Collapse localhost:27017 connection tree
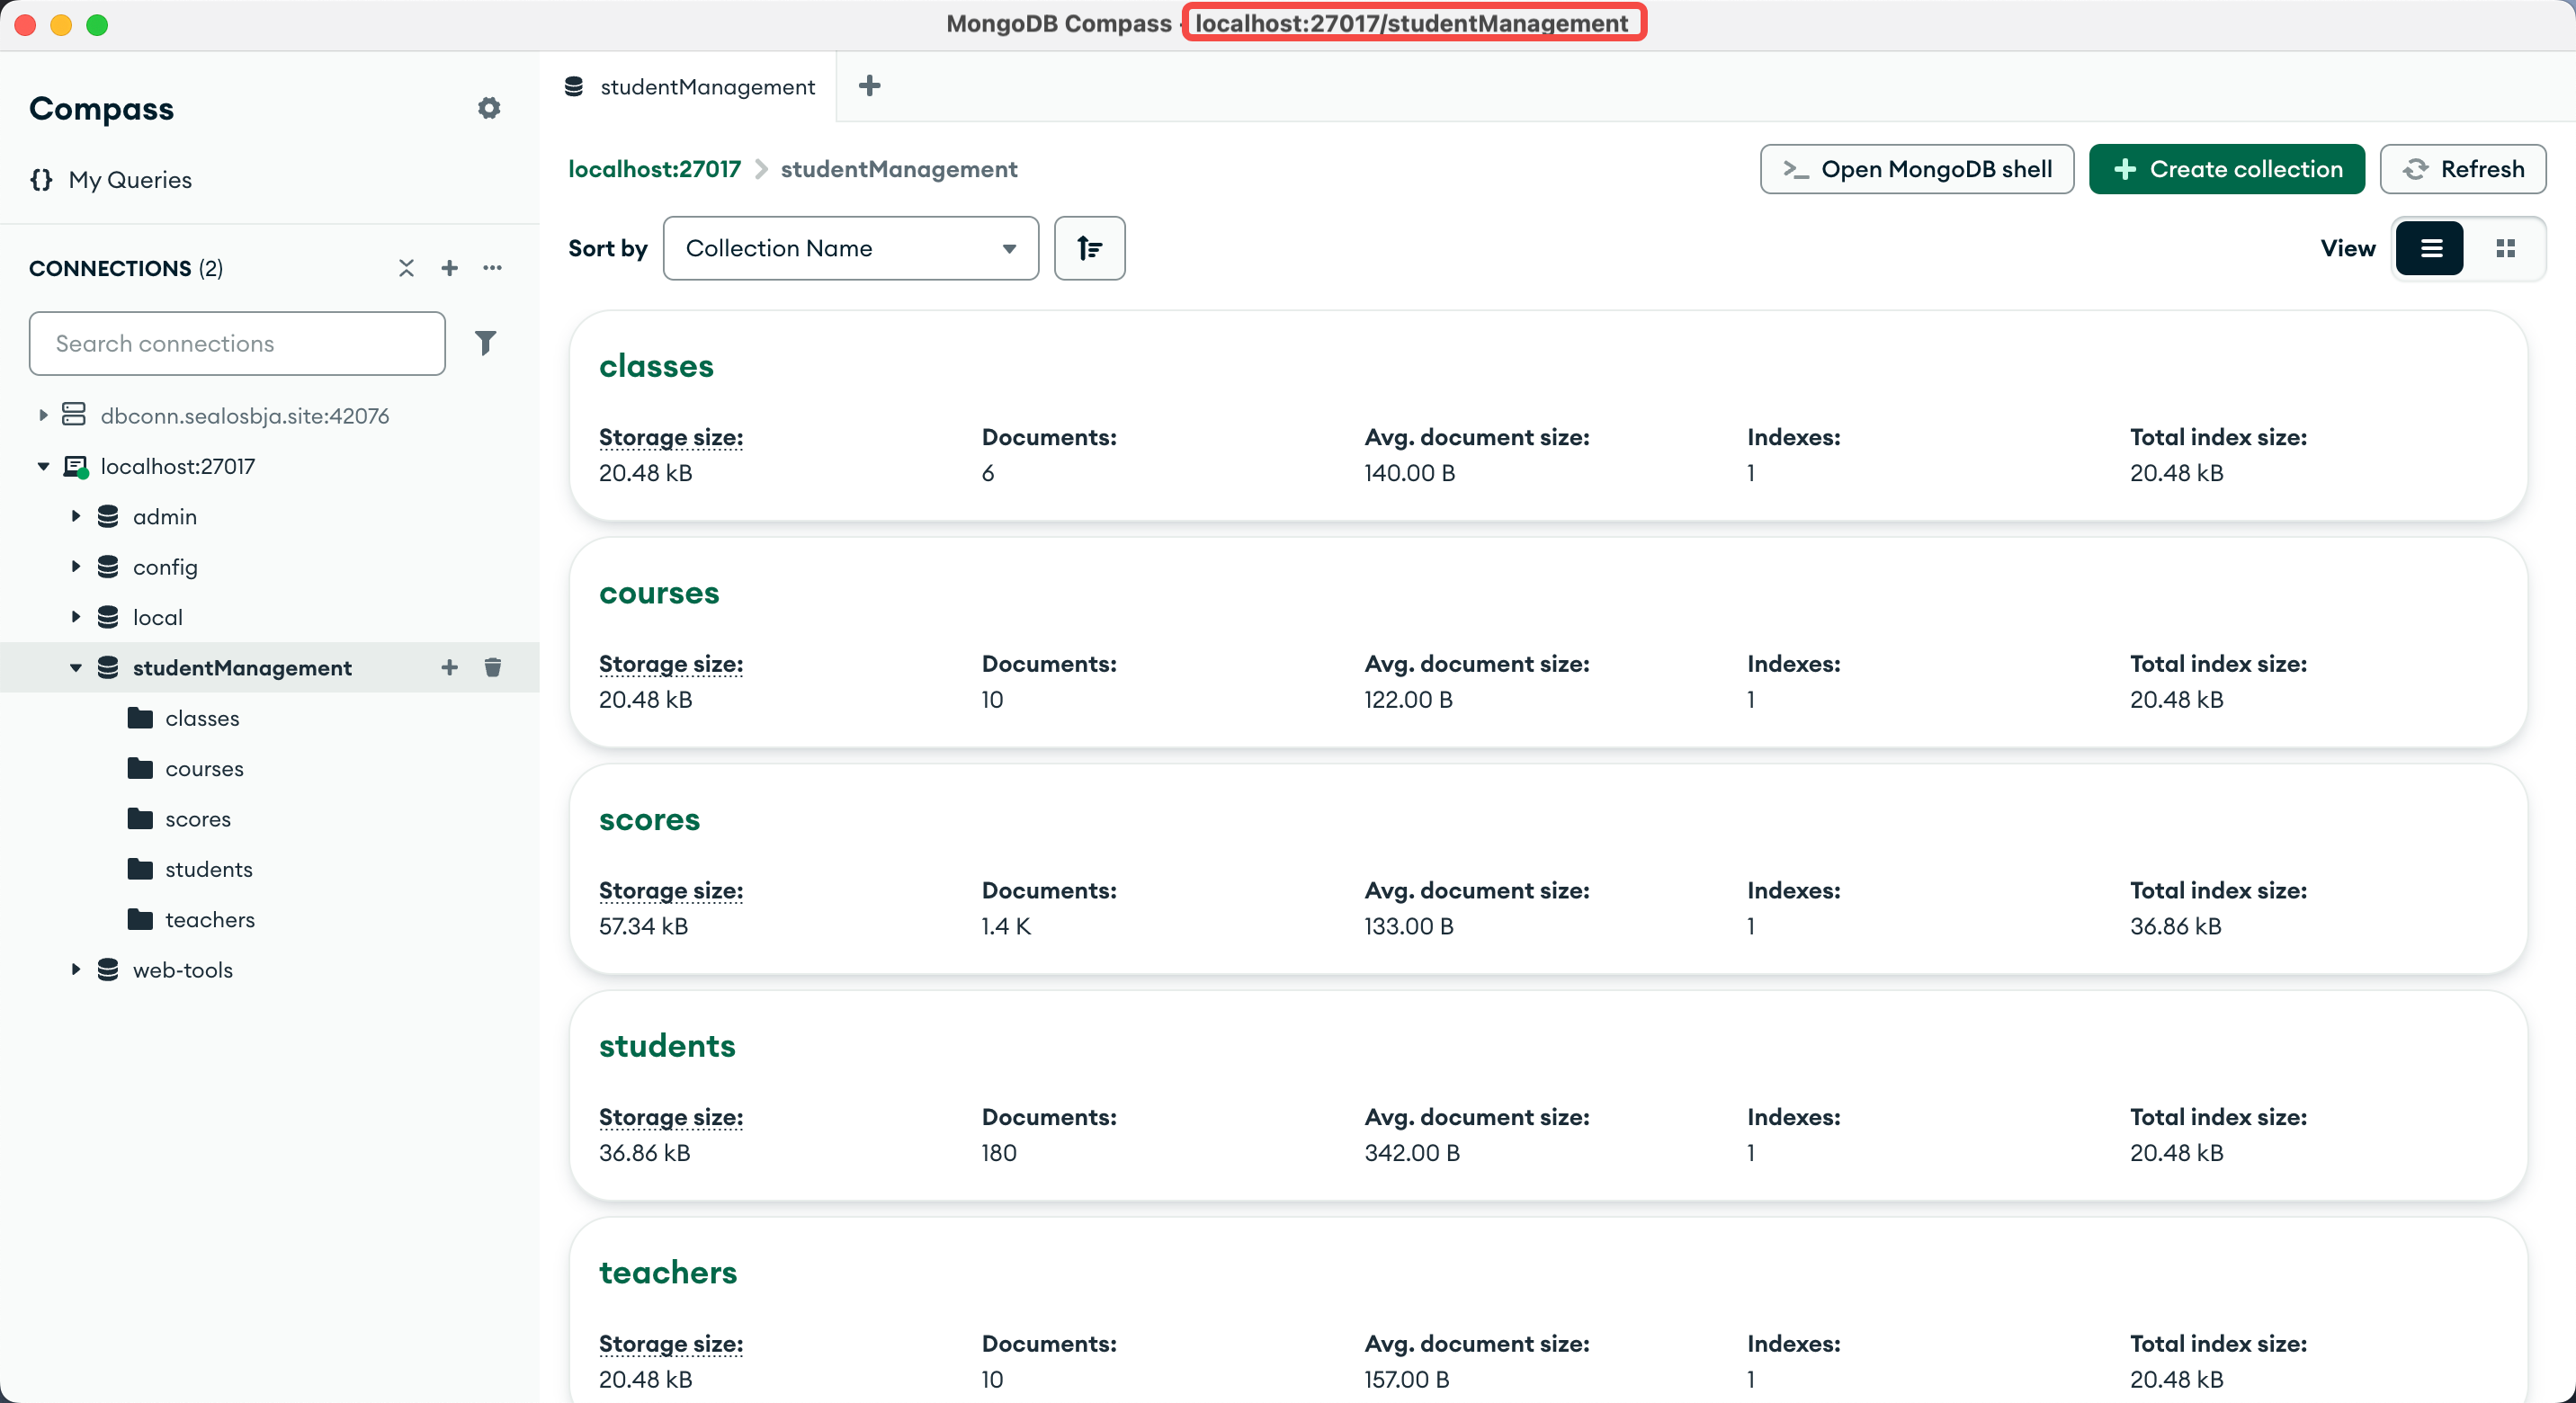2576x1403 pixels. point(43,466)
